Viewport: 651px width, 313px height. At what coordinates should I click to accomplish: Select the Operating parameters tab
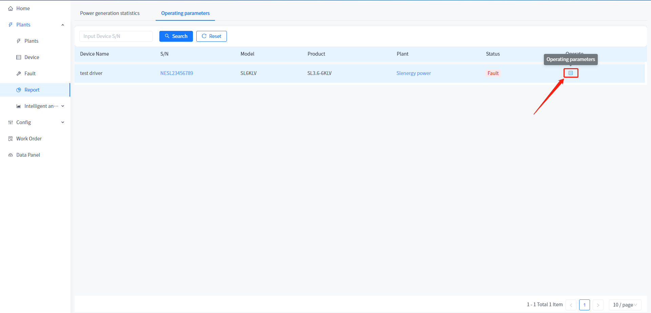tap(185, 13)
